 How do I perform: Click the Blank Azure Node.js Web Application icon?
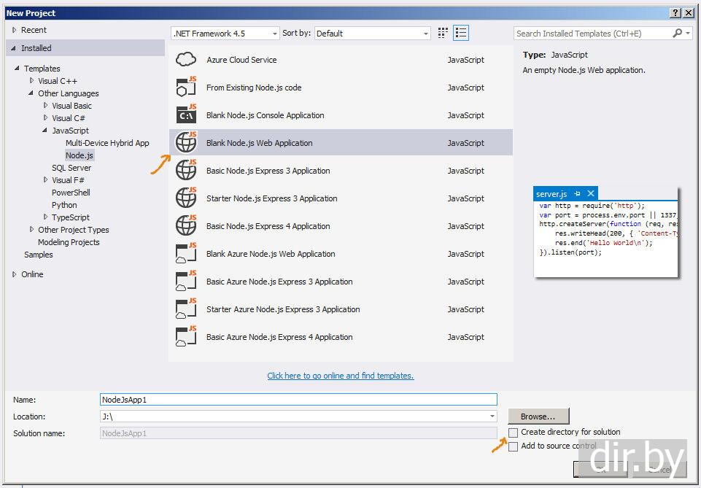[186, 254]
